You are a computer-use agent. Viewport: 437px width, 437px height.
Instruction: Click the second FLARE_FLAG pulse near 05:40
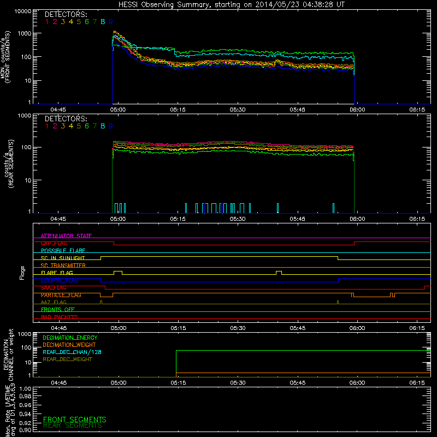pos(279,273)
